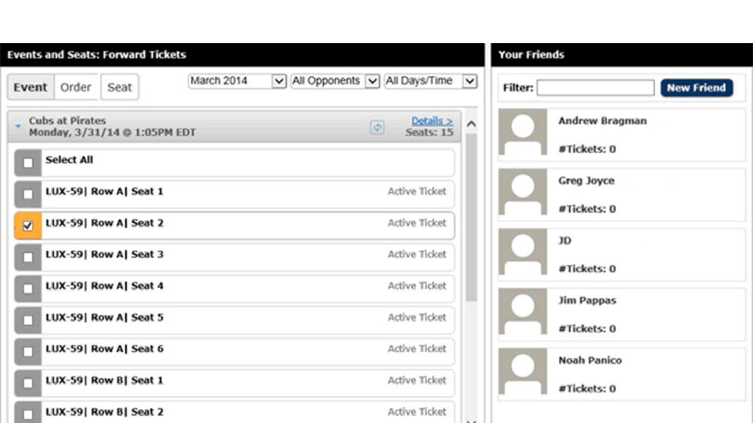
Task: Click the refresh icon for Cubs at Pirates
Action: pos(377,127)
